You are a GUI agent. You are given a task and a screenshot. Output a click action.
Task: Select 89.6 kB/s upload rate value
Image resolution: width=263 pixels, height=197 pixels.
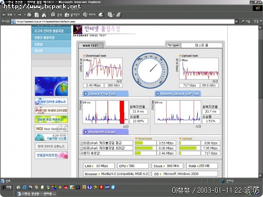coord(209,86)
